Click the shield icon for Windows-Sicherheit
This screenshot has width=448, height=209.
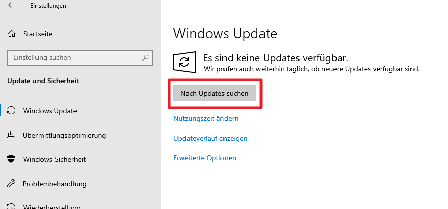(x=11, y=159)
